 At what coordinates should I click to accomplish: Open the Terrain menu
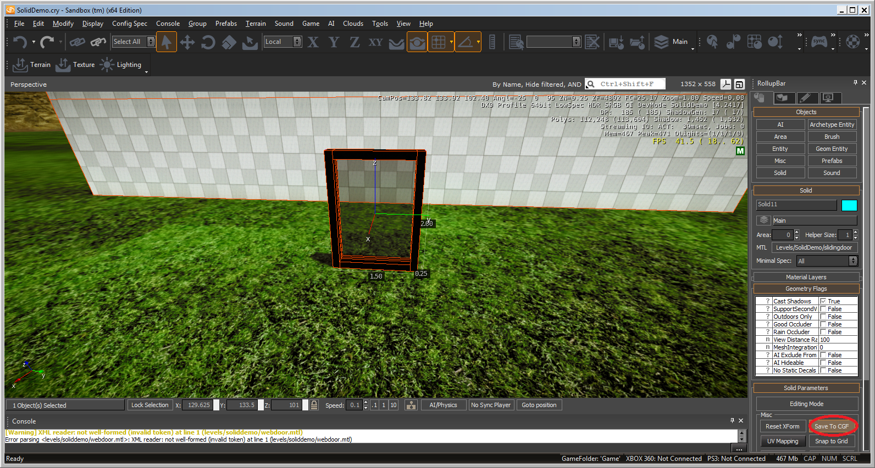pos(256,24)
